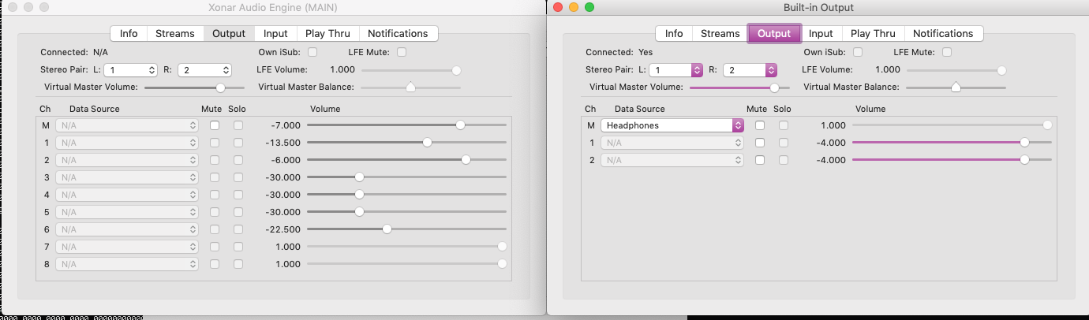Open Play Thru tab in Built-in Output window
Image resolution: width=1089 pixels, height=320 pixels.
873,34
